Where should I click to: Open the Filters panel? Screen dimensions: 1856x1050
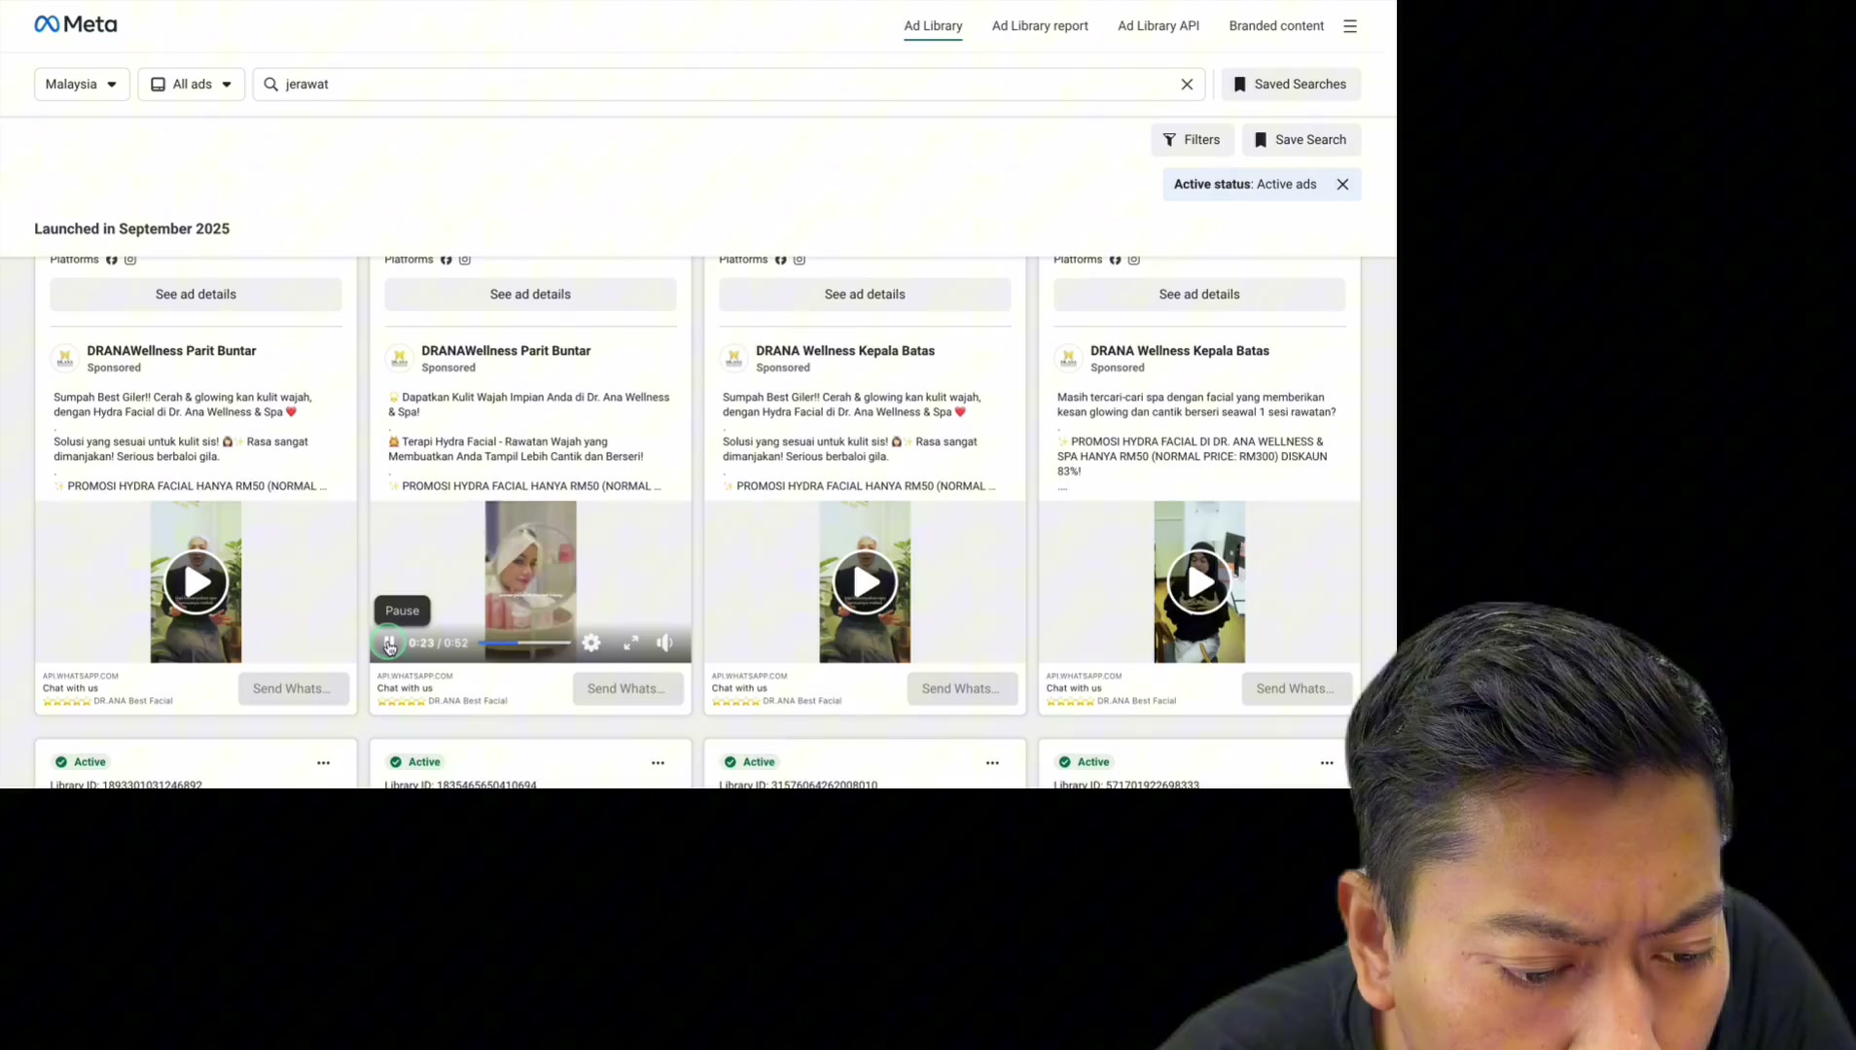tap(1192, 140)
